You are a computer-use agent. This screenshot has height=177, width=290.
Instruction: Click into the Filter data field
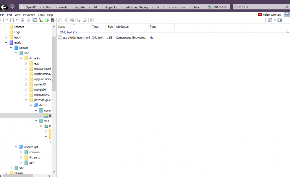[259, 7]
